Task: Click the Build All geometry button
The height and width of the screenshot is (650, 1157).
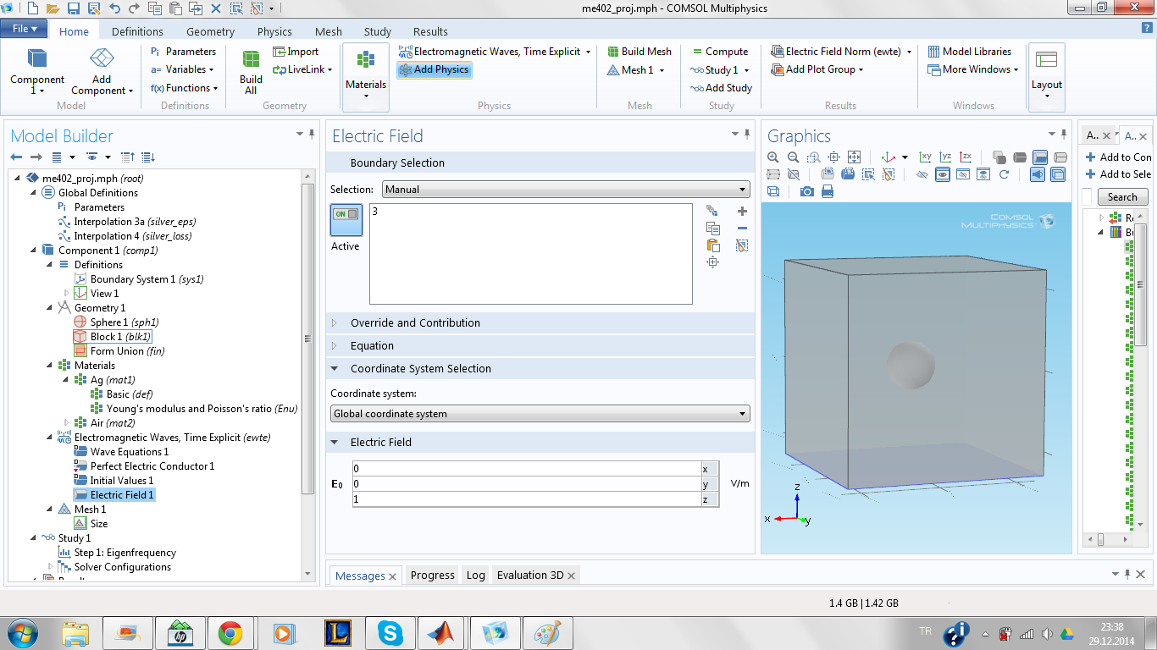Action: click(251, 71)
